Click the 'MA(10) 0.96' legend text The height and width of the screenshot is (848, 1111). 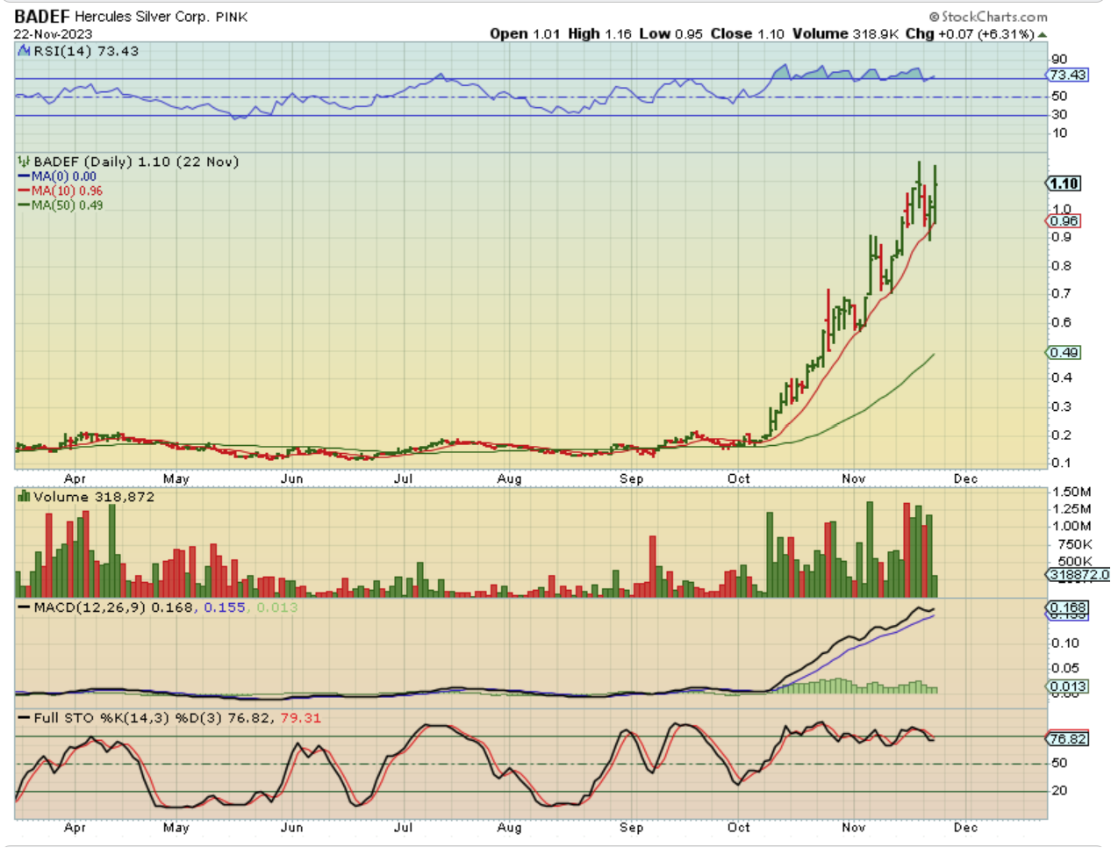(x=67, y=190)
